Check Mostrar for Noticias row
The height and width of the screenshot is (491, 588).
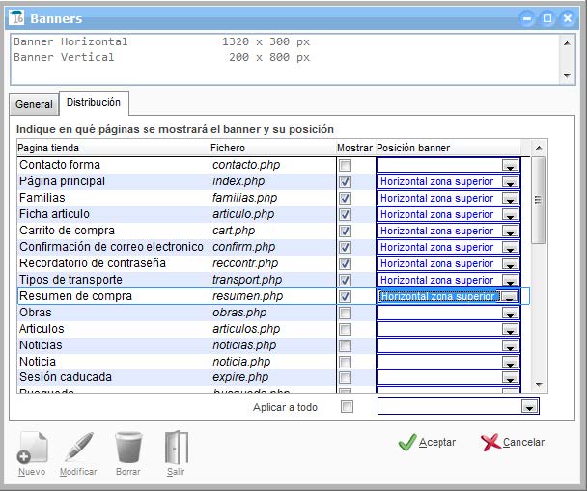345,345
